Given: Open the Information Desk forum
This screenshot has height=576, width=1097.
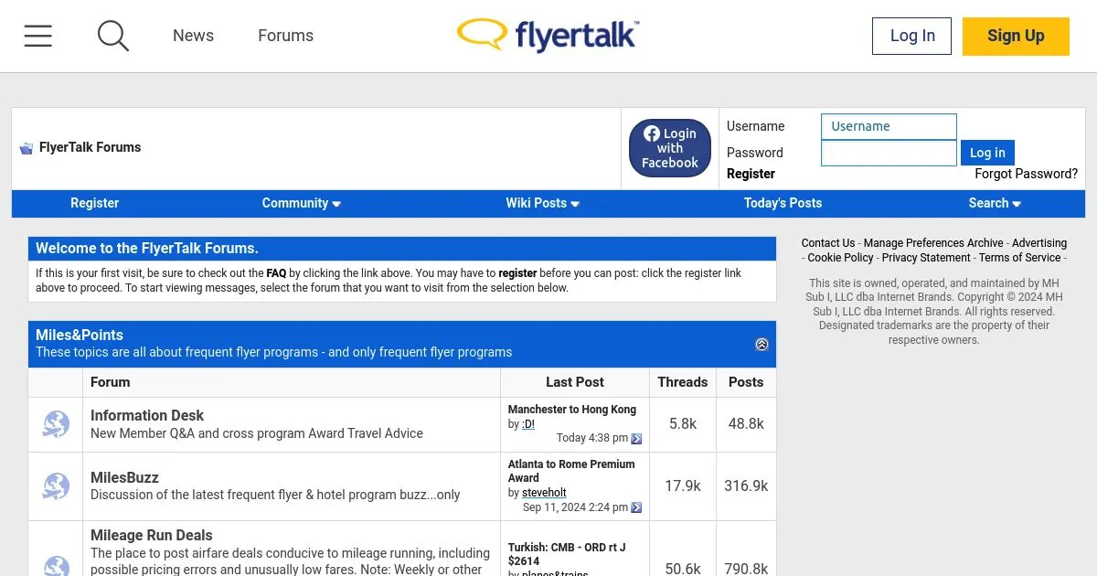Looking at the screenshot, I should click(146, 415).
